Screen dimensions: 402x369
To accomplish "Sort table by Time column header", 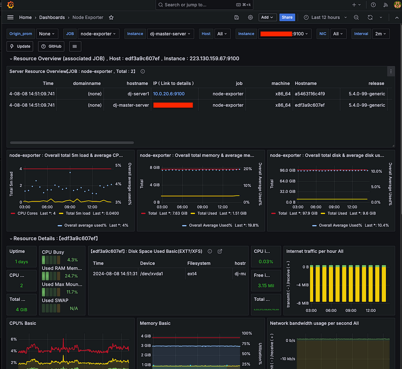I will 48,84.
